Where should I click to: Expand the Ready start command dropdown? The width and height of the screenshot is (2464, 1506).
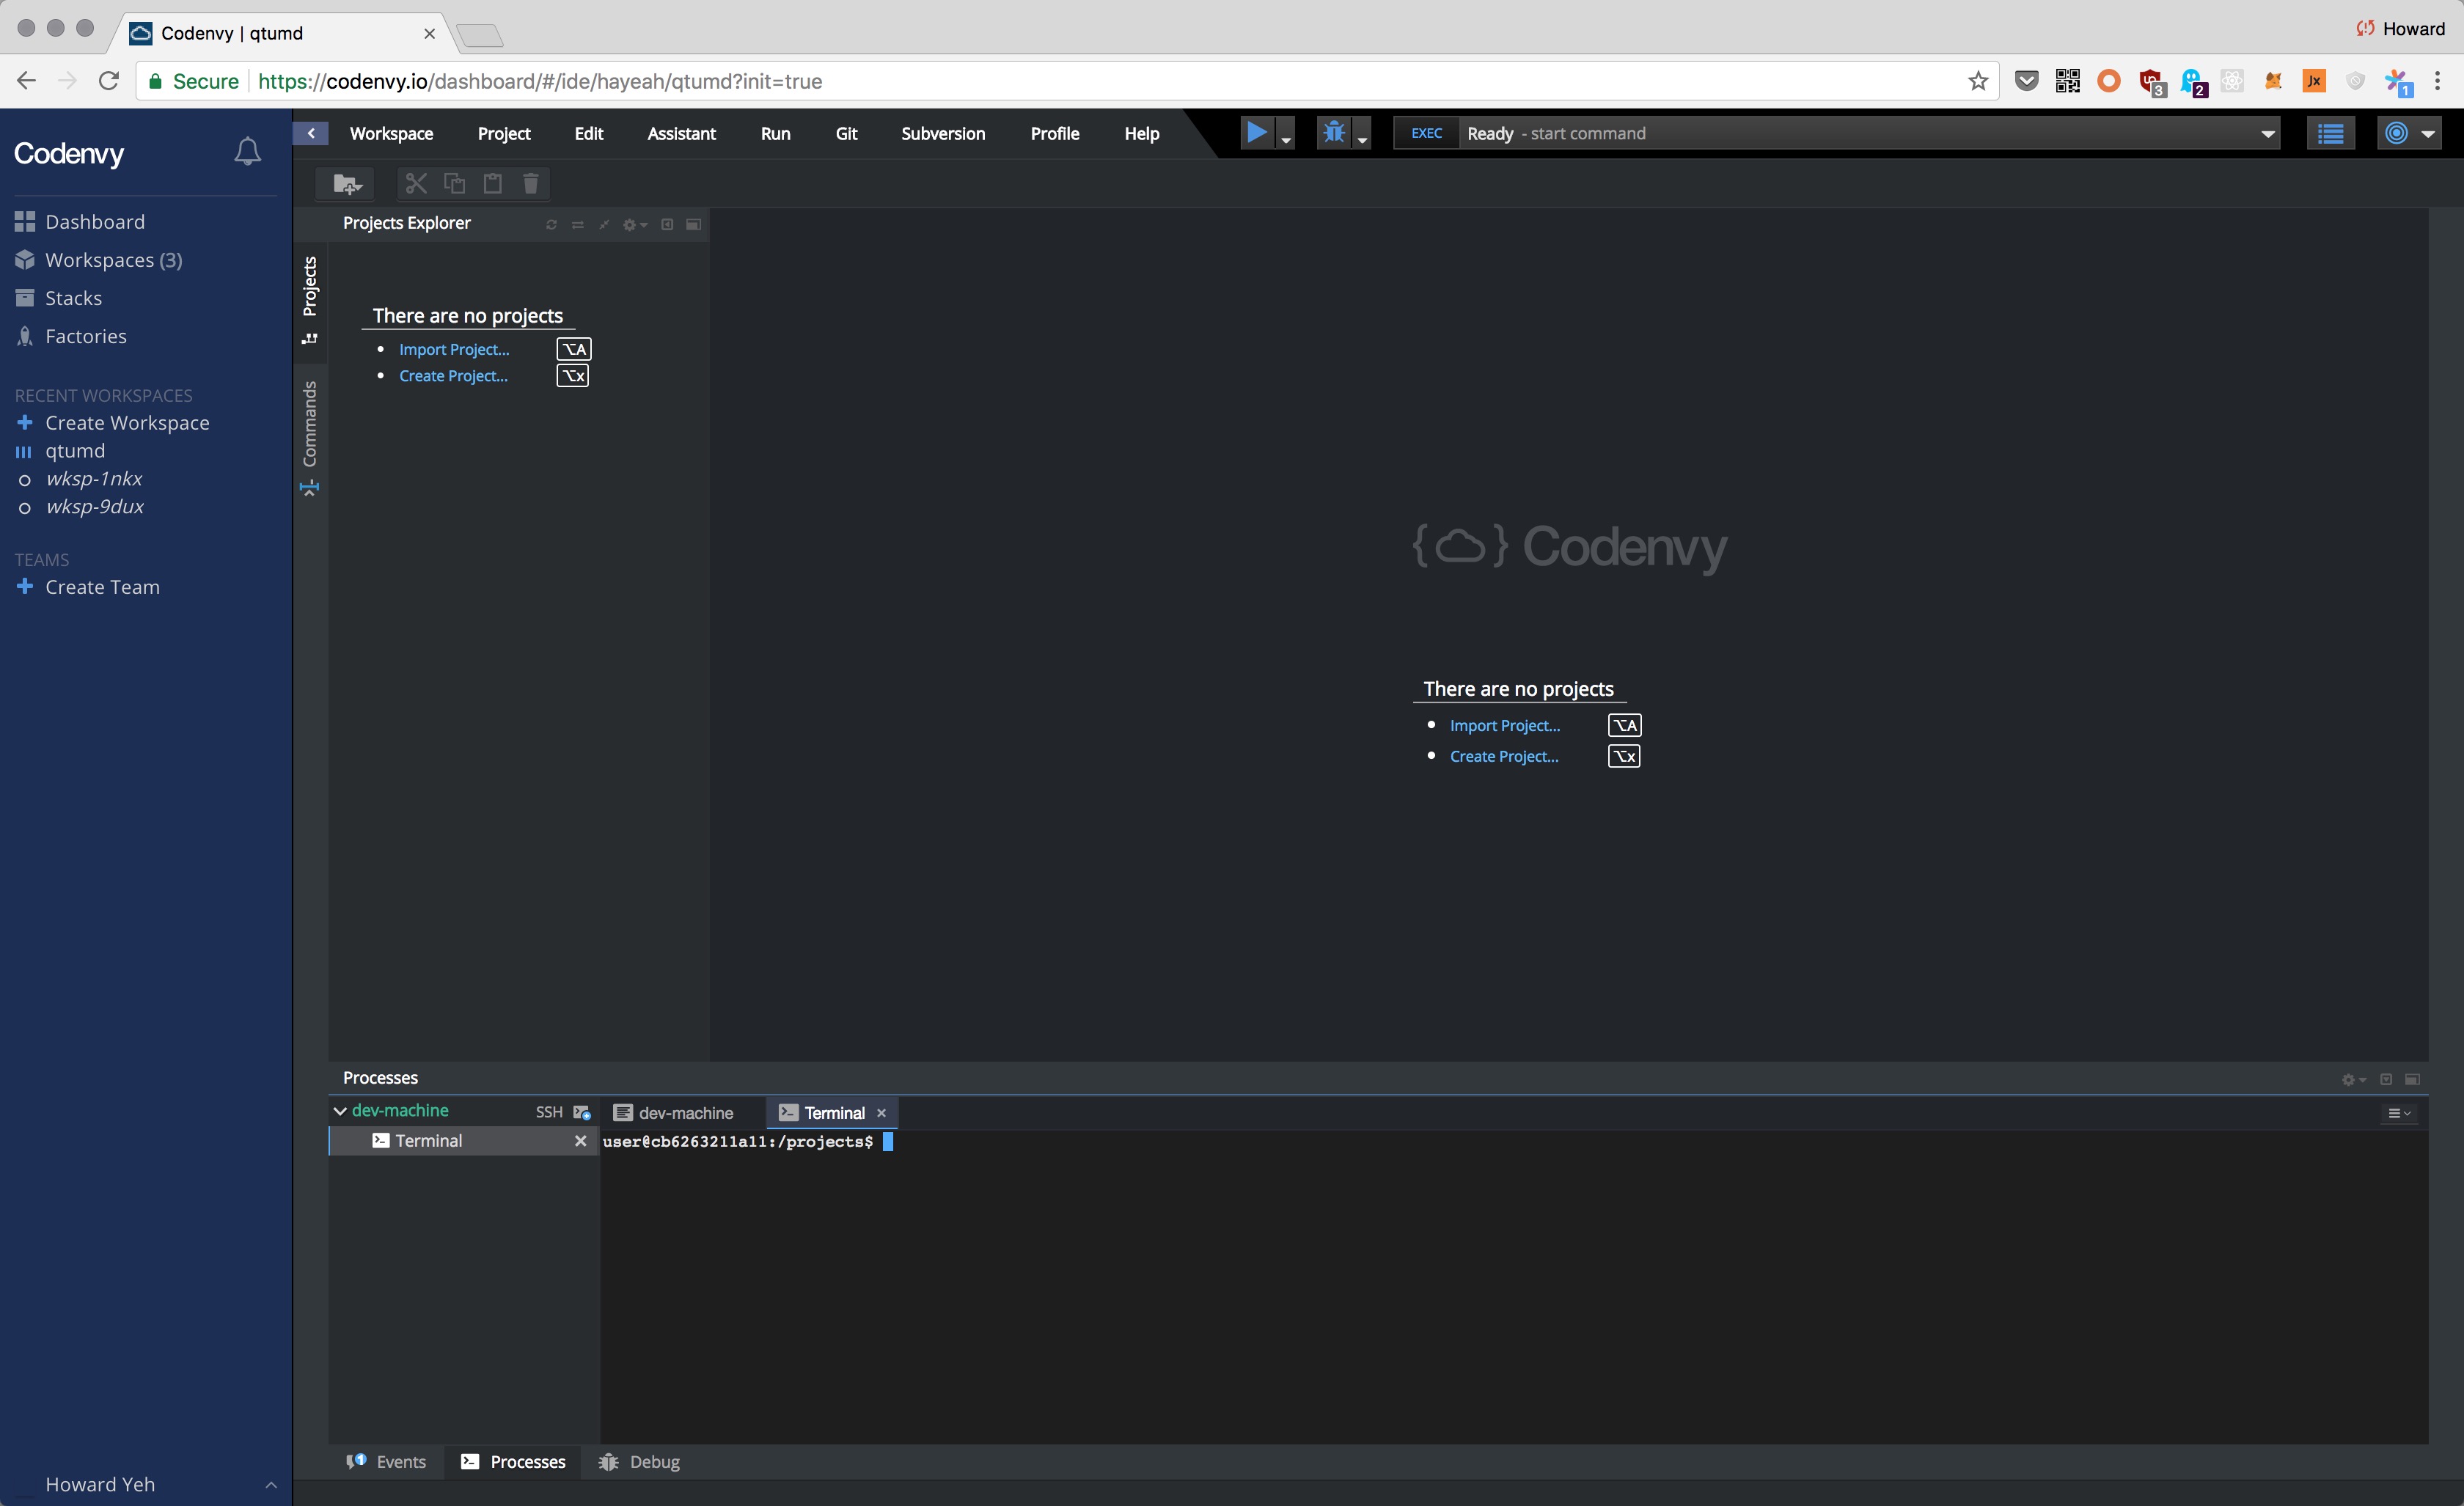[2267, 134]
